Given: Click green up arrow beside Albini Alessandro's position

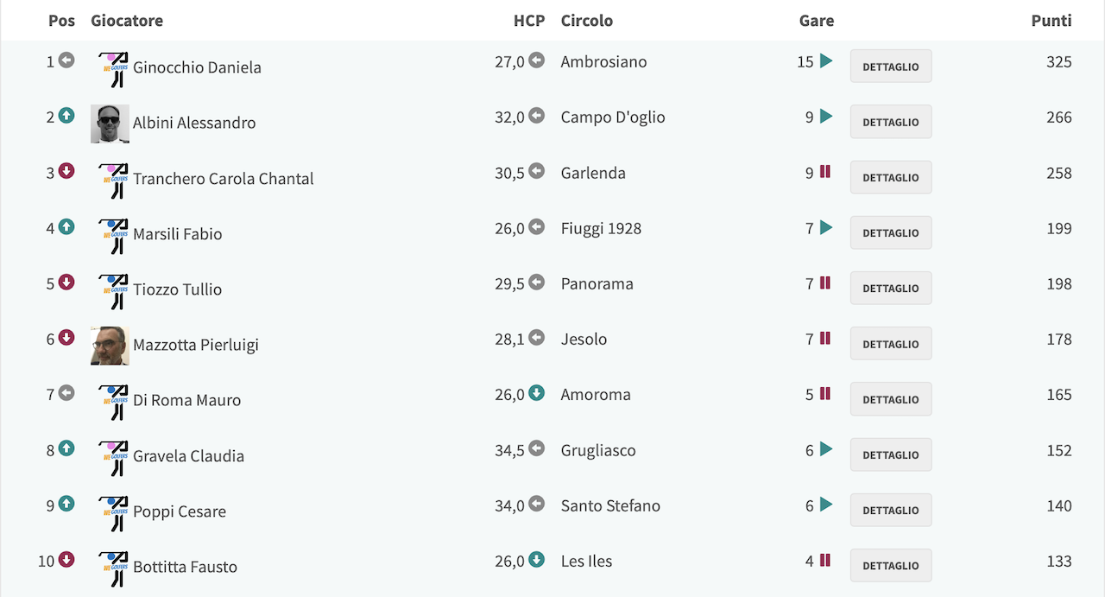Looking at the screenshot, I should tap(66, 116).
